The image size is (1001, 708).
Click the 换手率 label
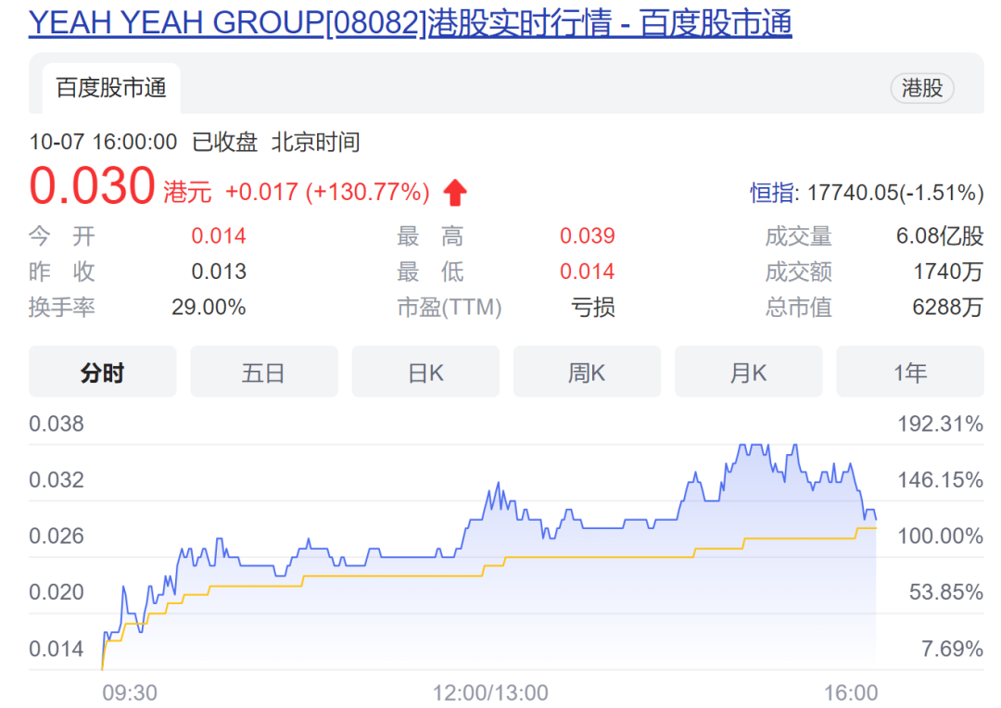click(62, 308)
